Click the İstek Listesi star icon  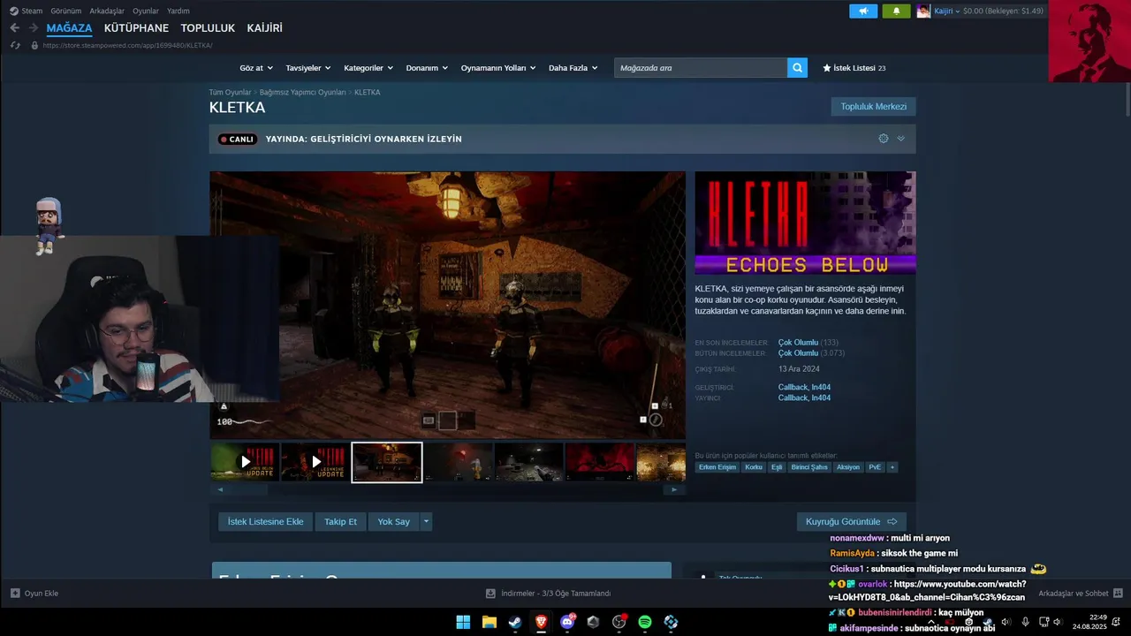(x=827, y=68)
